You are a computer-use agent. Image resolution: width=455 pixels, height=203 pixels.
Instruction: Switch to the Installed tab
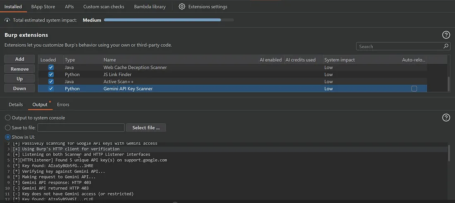point(13,6)
